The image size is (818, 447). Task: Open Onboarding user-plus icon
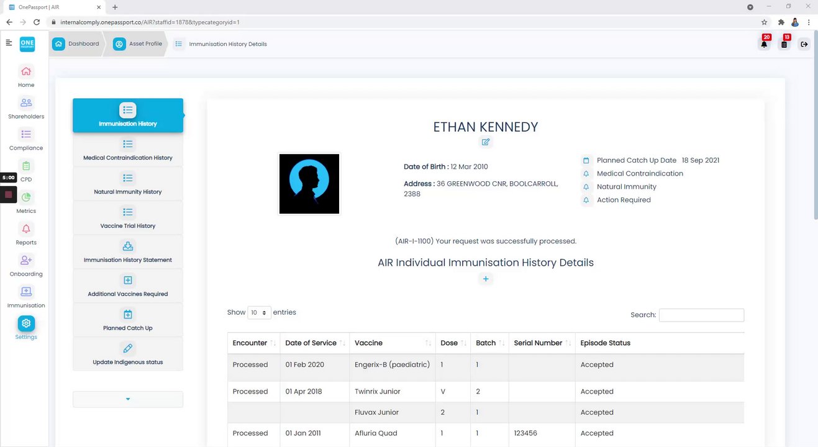point(26,260)
